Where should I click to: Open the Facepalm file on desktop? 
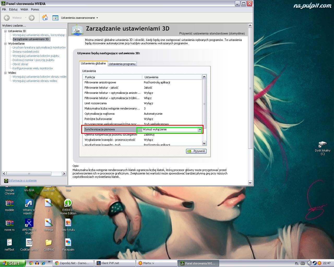[x=68, y=243]
